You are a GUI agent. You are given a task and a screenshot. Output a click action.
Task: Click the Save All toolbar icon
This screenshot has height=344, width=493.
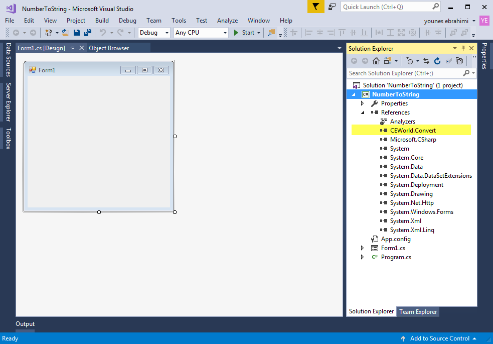(x=88, y=33)
